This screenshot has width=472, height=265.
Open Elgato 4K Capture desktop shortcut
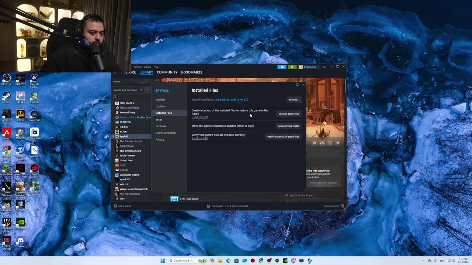pos(34,81)
